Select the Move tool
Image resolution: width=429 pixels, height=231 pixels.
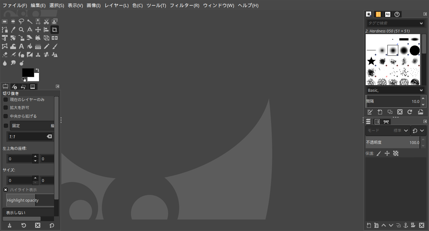click(x=38, y=30)
